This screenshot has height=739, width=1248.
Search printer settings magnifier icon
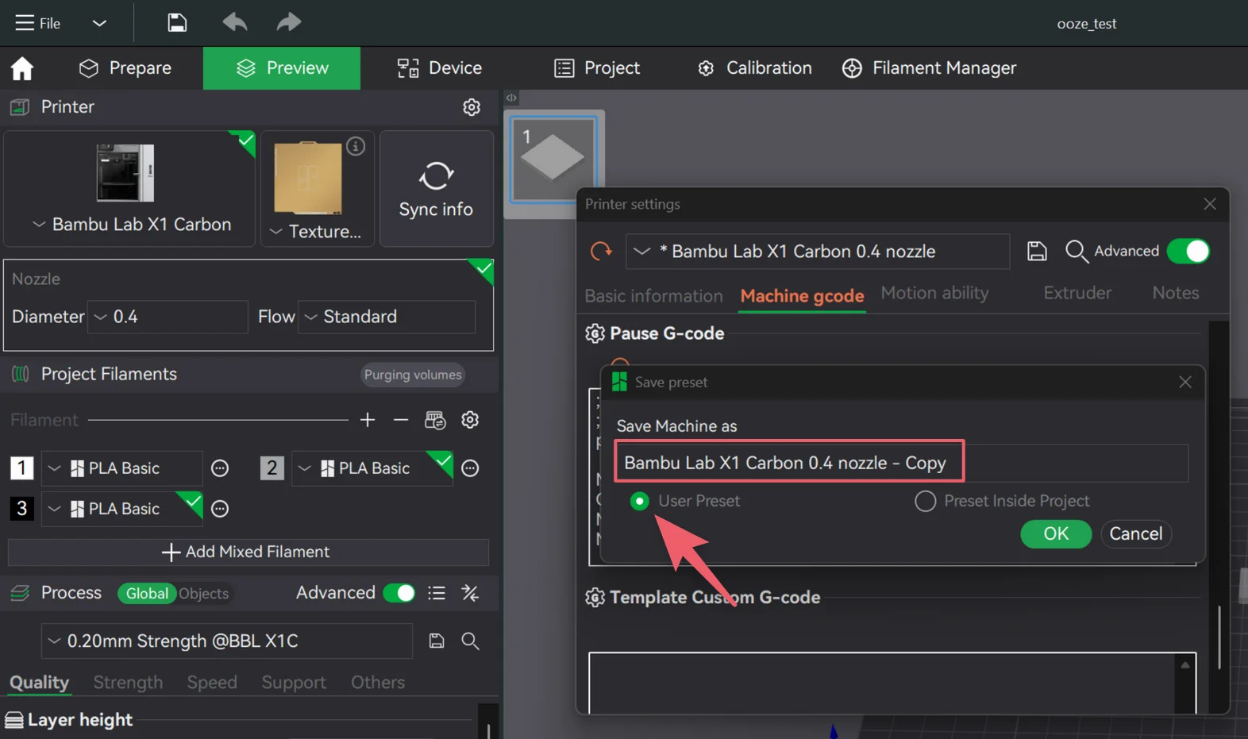1077,252
